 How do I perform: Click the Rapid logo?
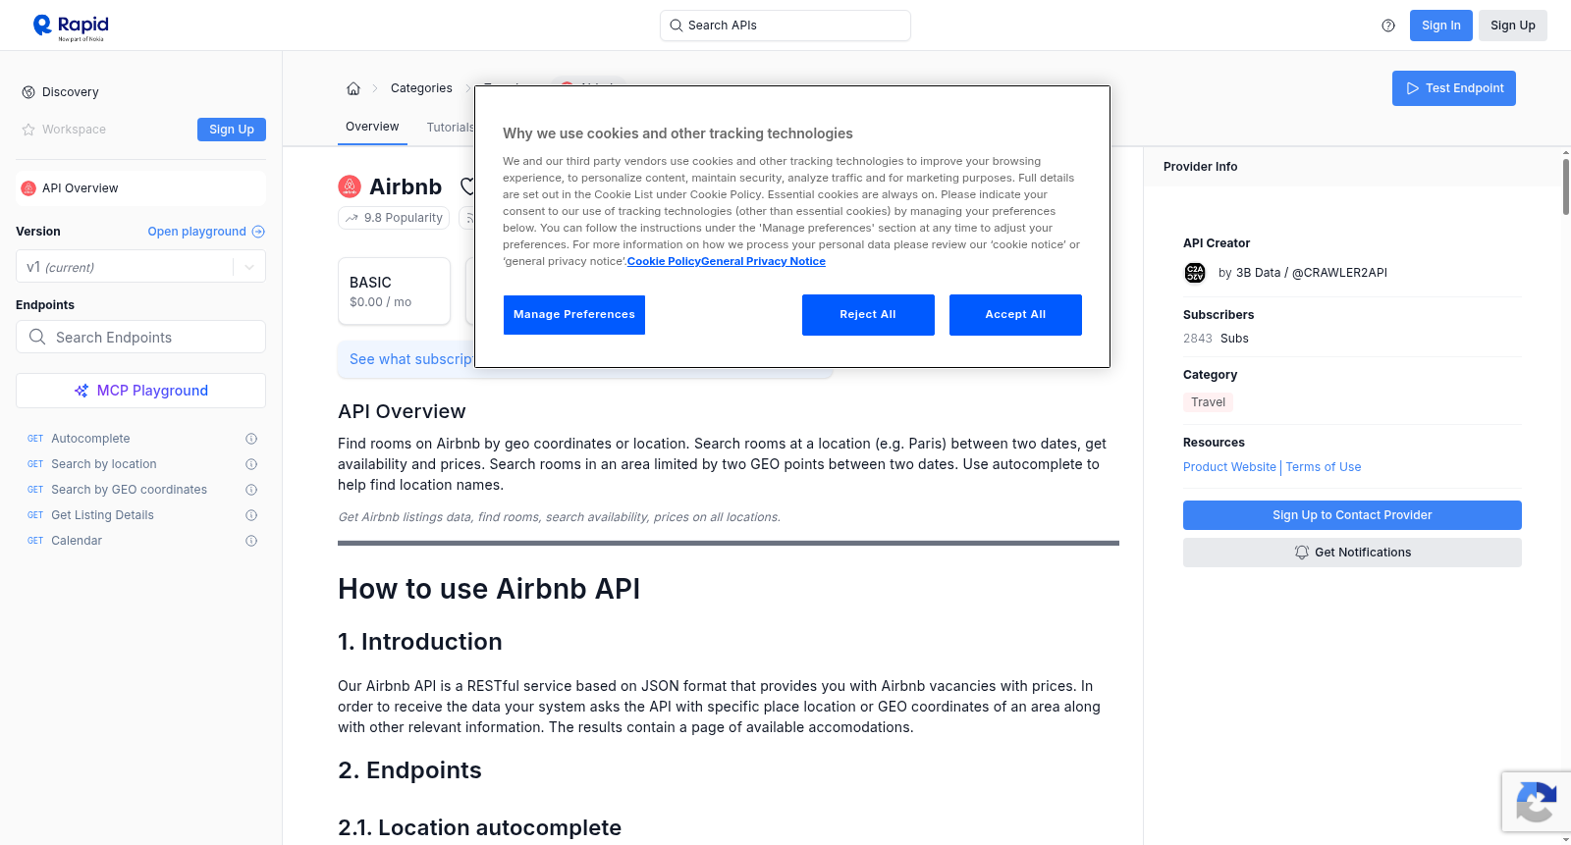coord(71,26)
